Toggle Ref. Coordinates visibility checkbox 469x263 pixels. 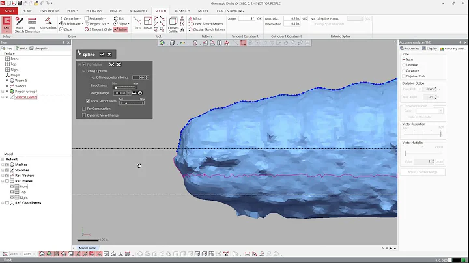click(x=7, y=203)
